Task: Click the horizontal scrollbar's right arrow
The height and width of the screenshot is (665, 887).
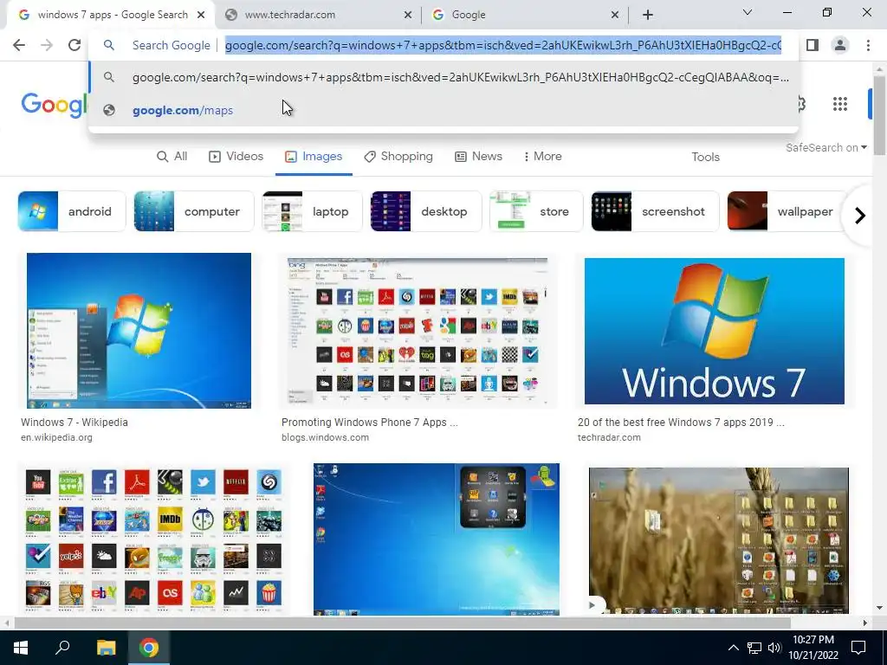Action: click(865, 623)
